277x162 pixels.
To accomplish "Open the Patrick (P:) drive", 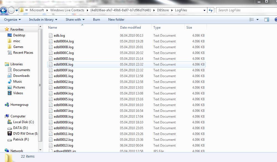I will [21, 140].
